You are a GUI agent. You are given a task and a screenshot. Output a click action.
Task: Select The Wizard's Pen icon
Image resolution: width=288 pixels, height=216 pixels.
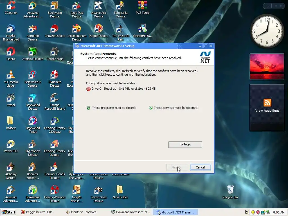tap(120, 33)
